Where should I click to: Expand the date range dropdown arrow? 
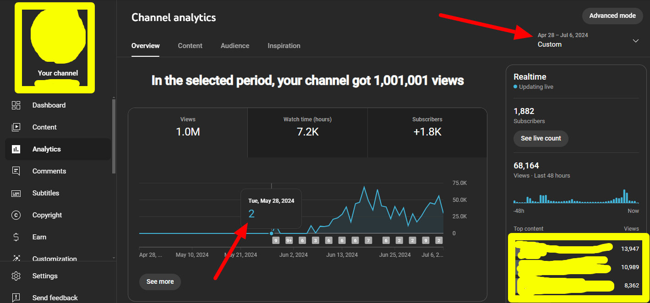[635, 41]
